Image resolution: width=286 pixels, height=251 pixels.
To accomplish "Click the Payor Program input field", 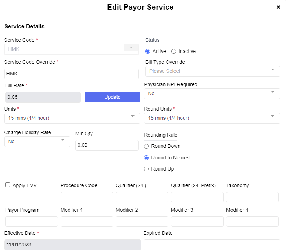I will [x=31, y=222].
